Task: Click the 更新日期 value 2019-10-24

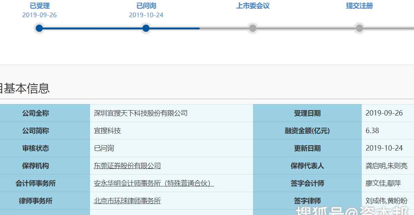Action: tap(384, 148)
